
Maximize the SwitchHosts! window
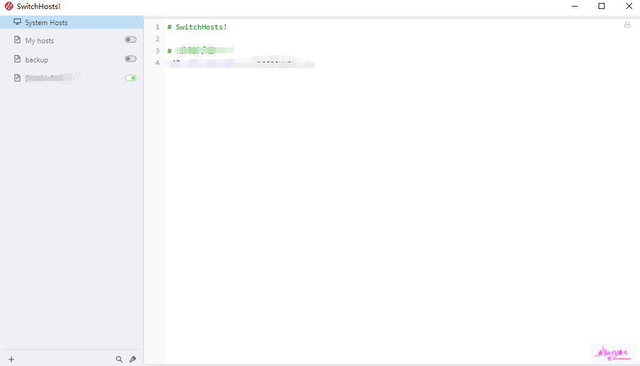click(602, 6)
